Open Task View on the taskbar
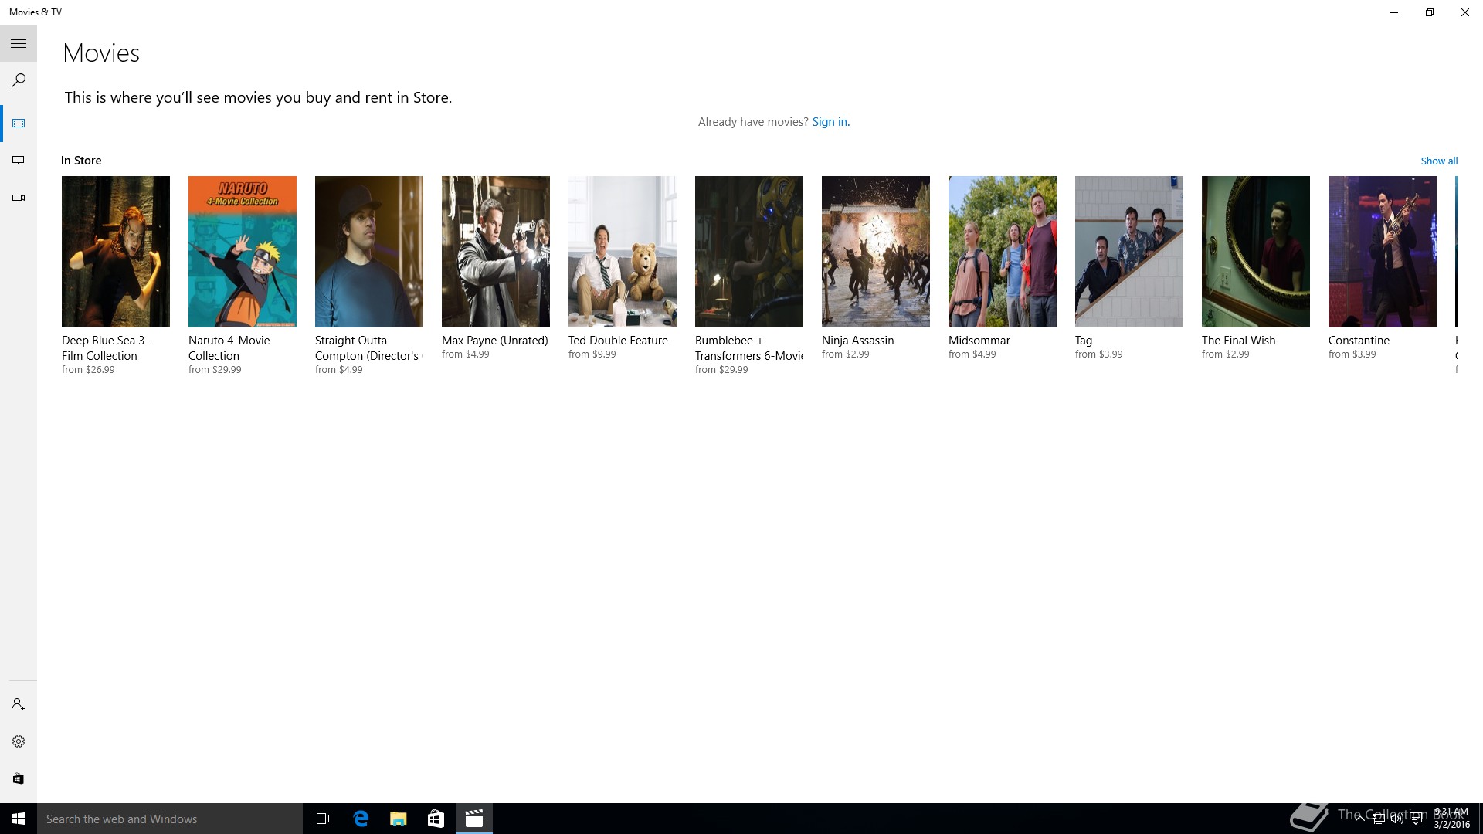The height and width of the screenshot is (834, 1483). tap(321, 819)
